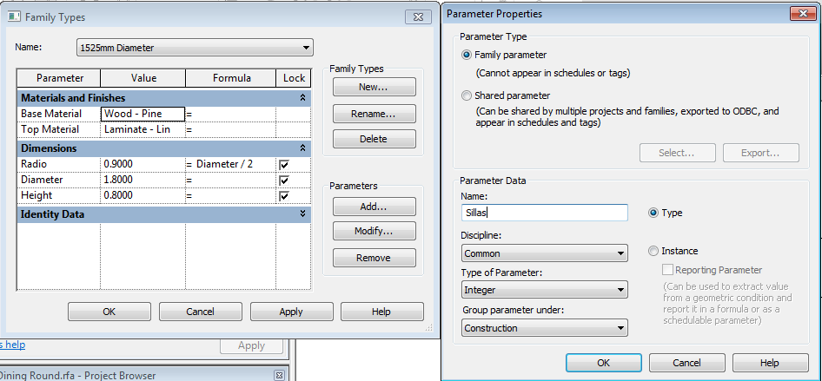822x381 pixels.
Task: Click the Base Material value cell
Action: (143, 114)
